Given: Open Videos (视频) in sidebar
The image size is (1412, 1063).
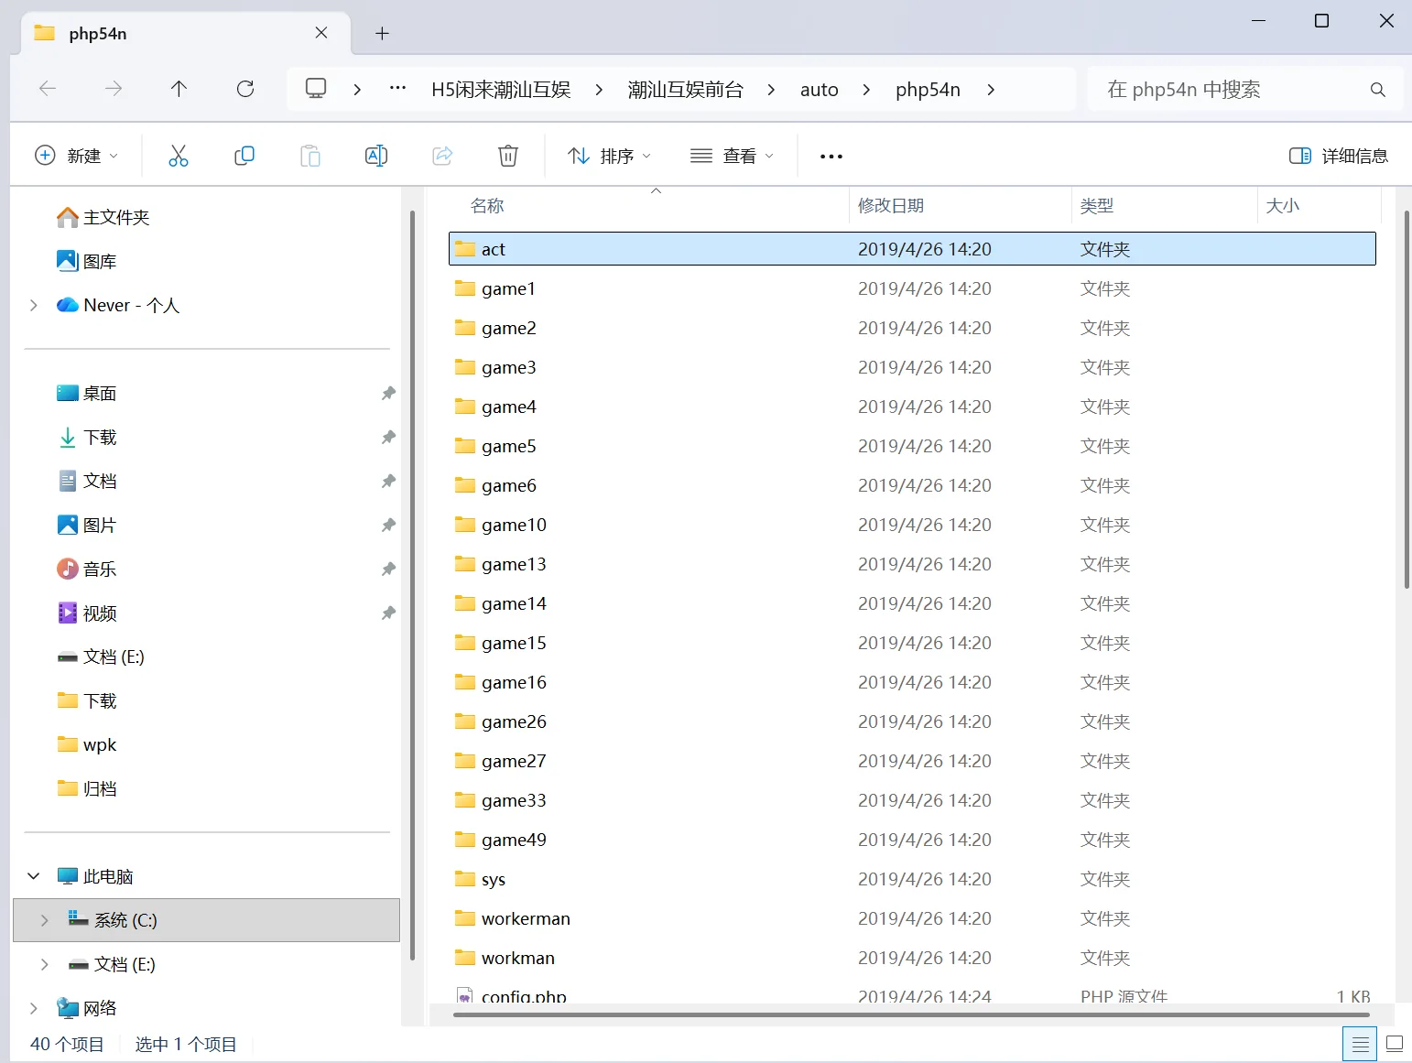Looking at the screenshot, I should [87, 613].
